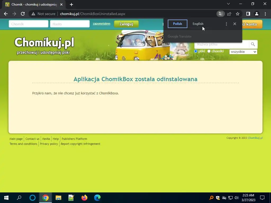This screenshot has height=203, width=271.
Task: Open the Not secure site info warning
Action: (x=44, y=14)
